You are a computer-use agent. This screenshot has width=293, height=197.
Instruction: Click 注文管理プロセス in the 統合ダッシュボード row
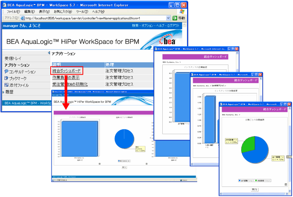(x=119, y=71)
